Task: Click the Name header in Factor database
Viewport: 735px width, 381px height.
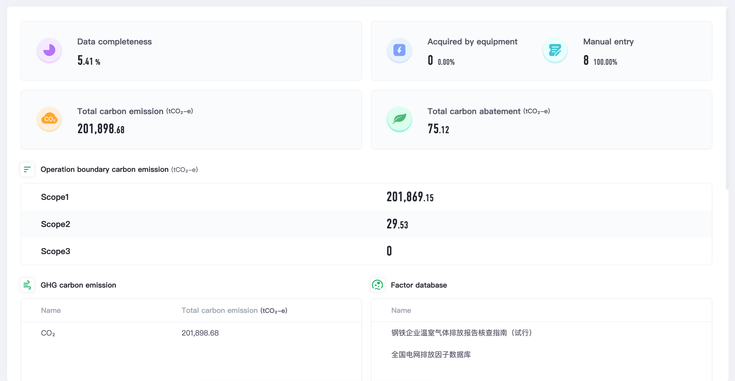Action: (401, 310)
